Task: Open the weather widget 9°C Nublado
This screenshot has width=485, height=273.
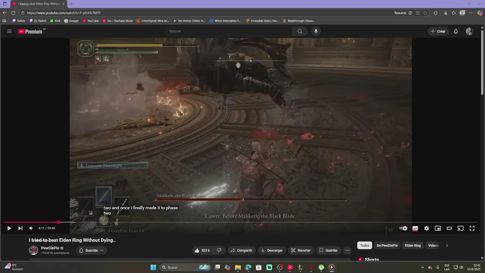Action: pyautogui.click(x=14, y=267)
